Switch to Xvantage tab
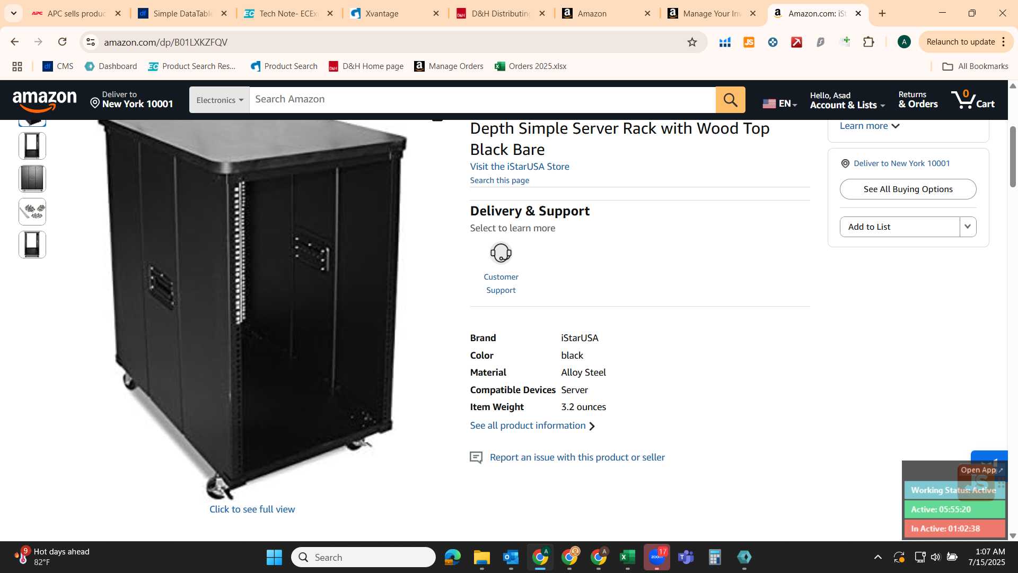The height and width of the screenshot is (573, 1018). tap(394, 13)
